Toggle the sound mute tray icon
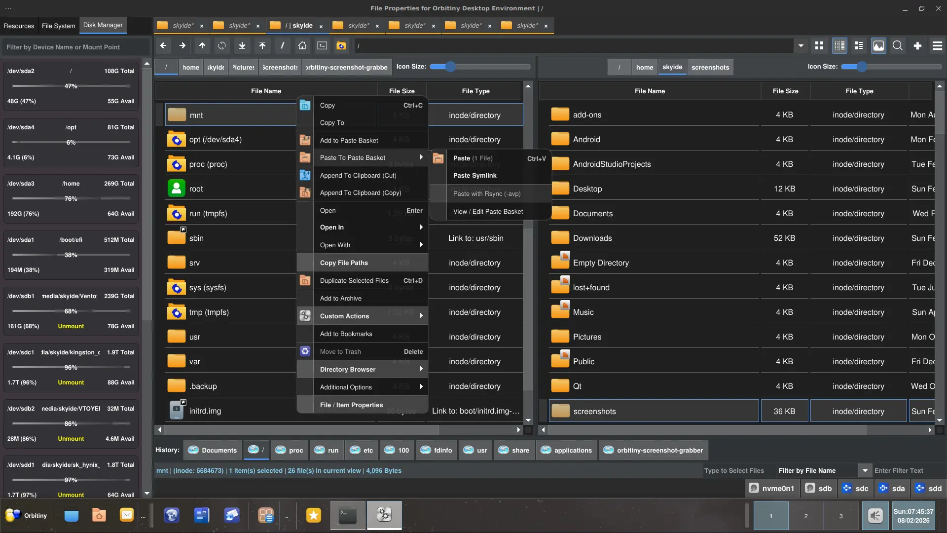947x533 pixels. (x=875, y=516)
